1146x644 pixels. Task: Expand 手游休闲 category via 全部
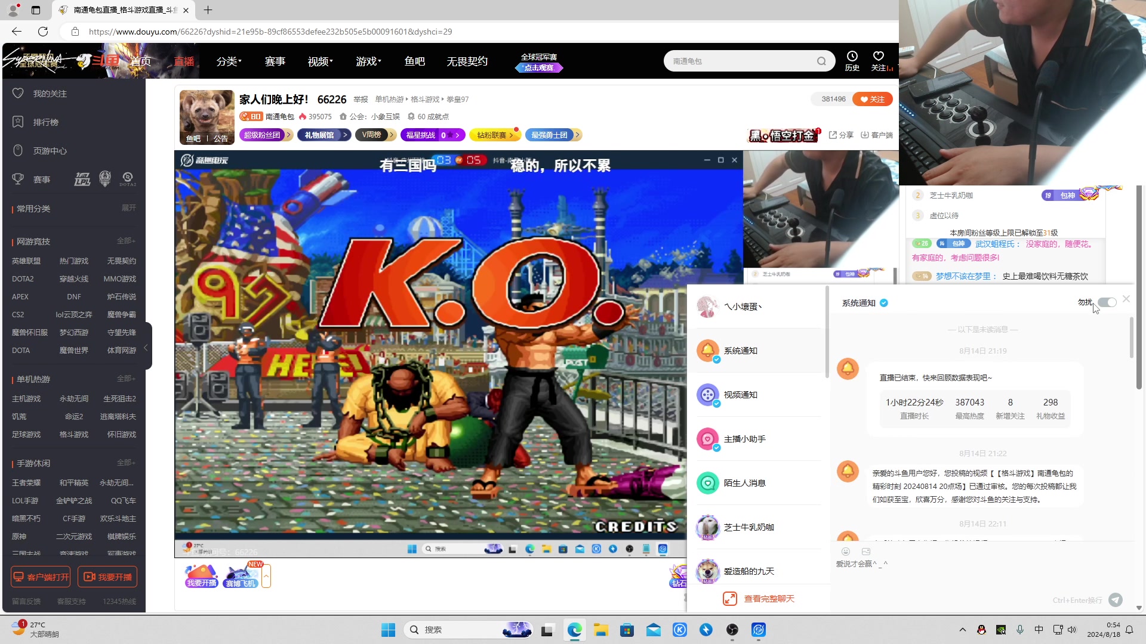click(x=126, y=463)
